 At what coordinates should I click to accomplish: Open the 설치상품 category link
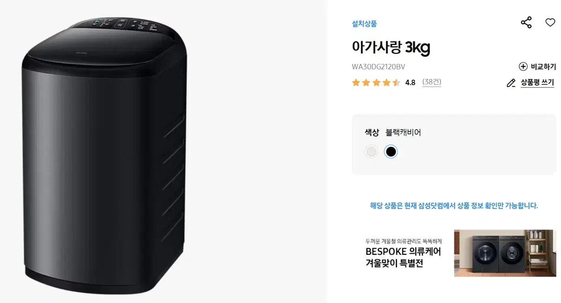click(x=364, y=23)
